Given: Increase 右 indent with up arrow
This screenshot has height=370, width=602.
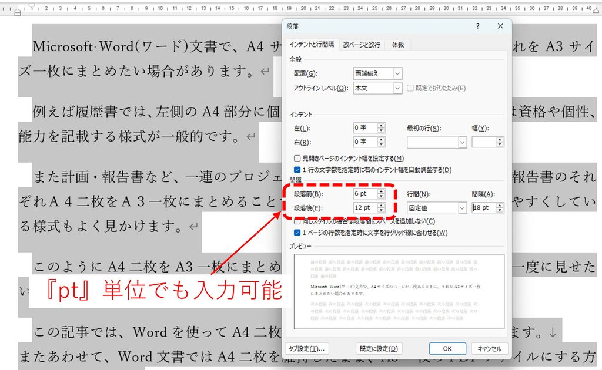Looking at the screenshot, I should (x=381, y=140).
